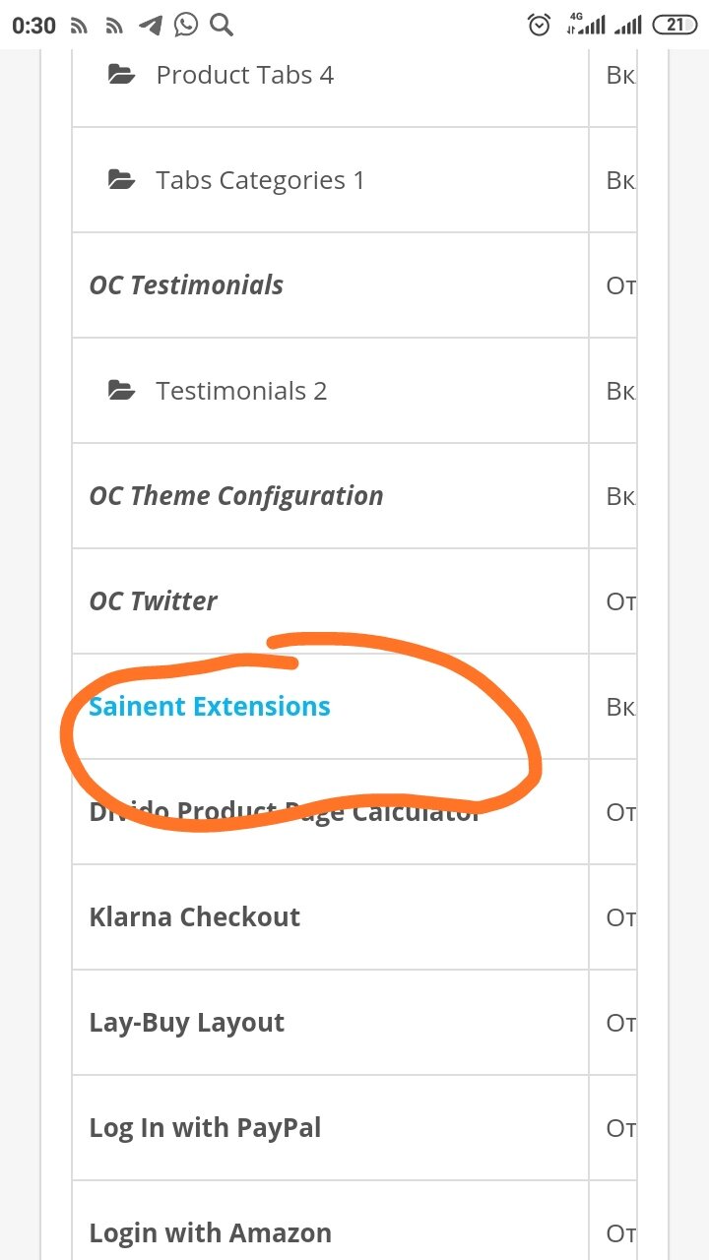Tap the status cell of Sainent Extensions

[x=619, y=707]
